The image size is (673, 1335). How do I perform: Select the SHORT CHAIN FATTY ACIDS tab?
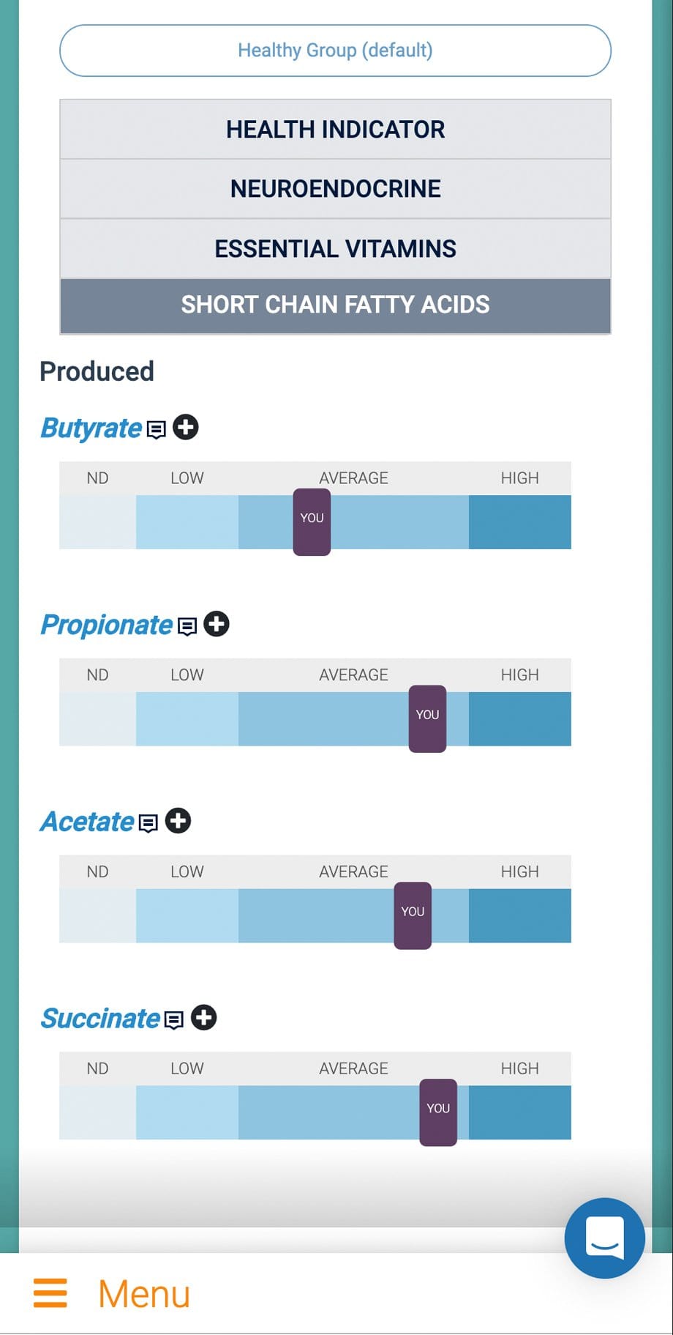pos(336,305)
